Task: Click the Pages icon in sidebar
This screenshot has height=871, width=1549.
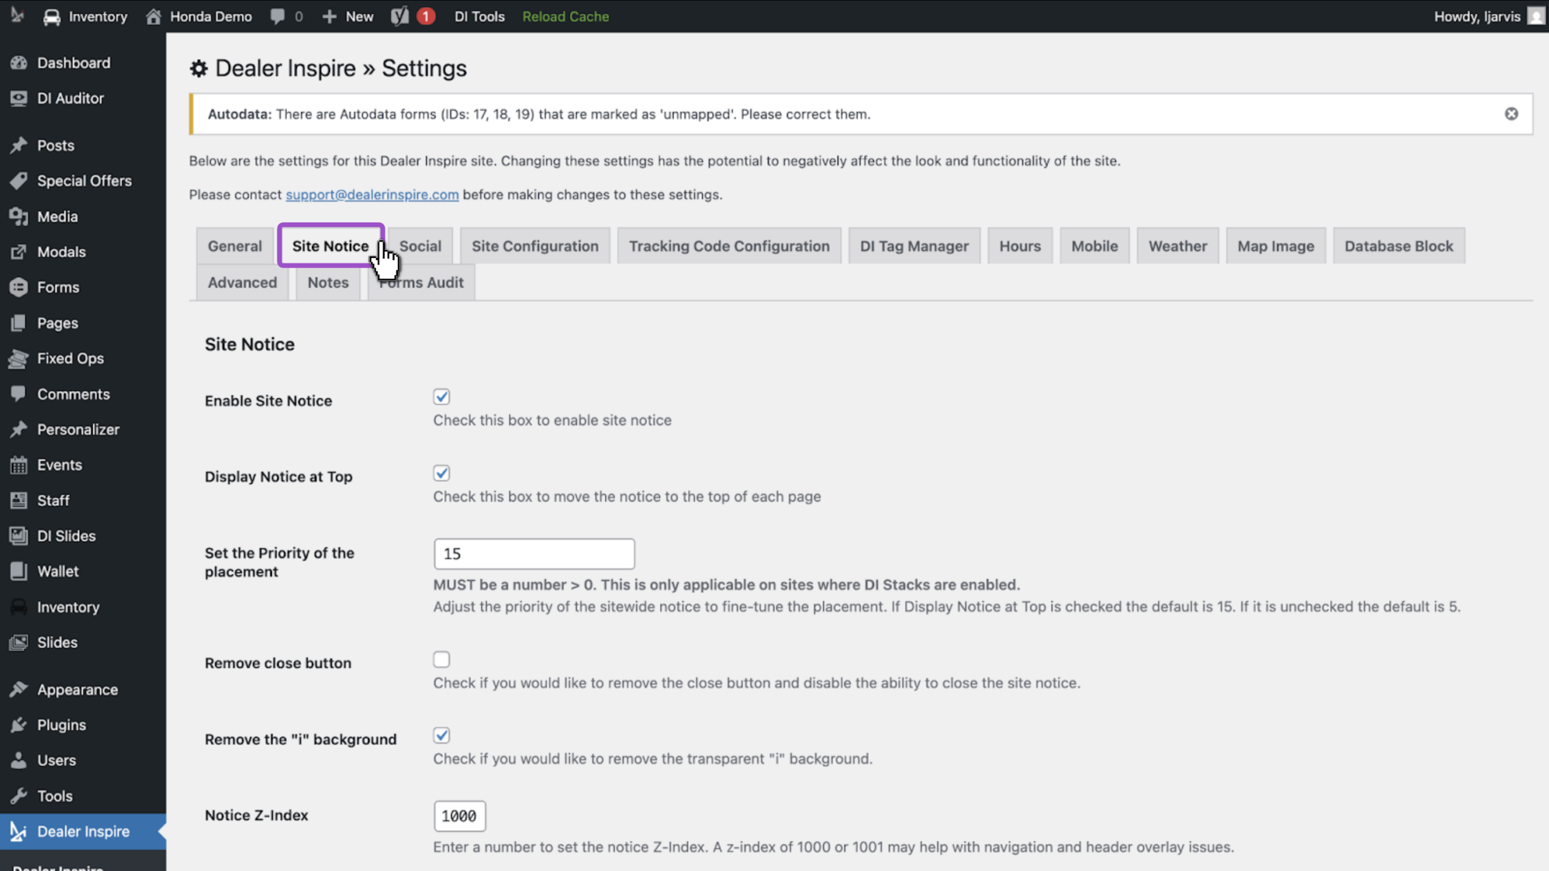Action: click(x=19, y=323)
